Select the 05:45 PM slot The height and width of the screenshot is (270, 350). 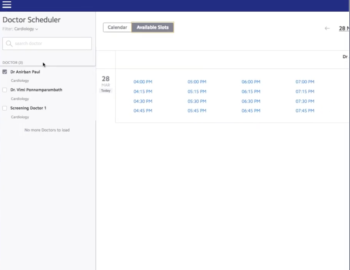[x=197, y=111]
